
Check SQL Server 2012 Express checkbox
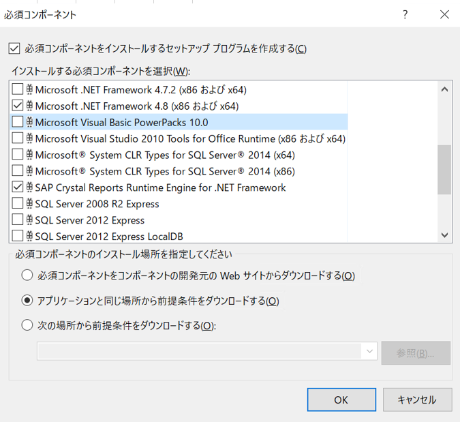click(17, 220)
